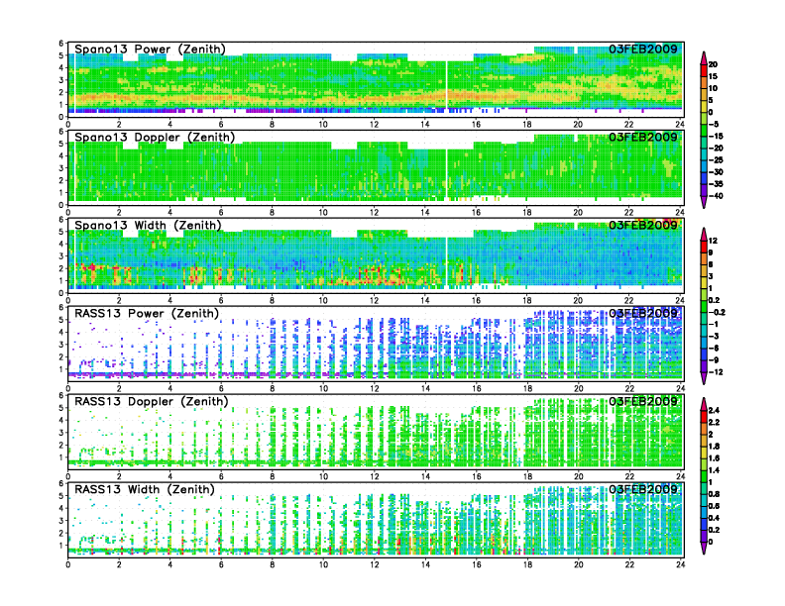The image size is (785, 606).
Task: Click x-axis tick 12 below RASS13 Width panel
Action: [374, 564]
